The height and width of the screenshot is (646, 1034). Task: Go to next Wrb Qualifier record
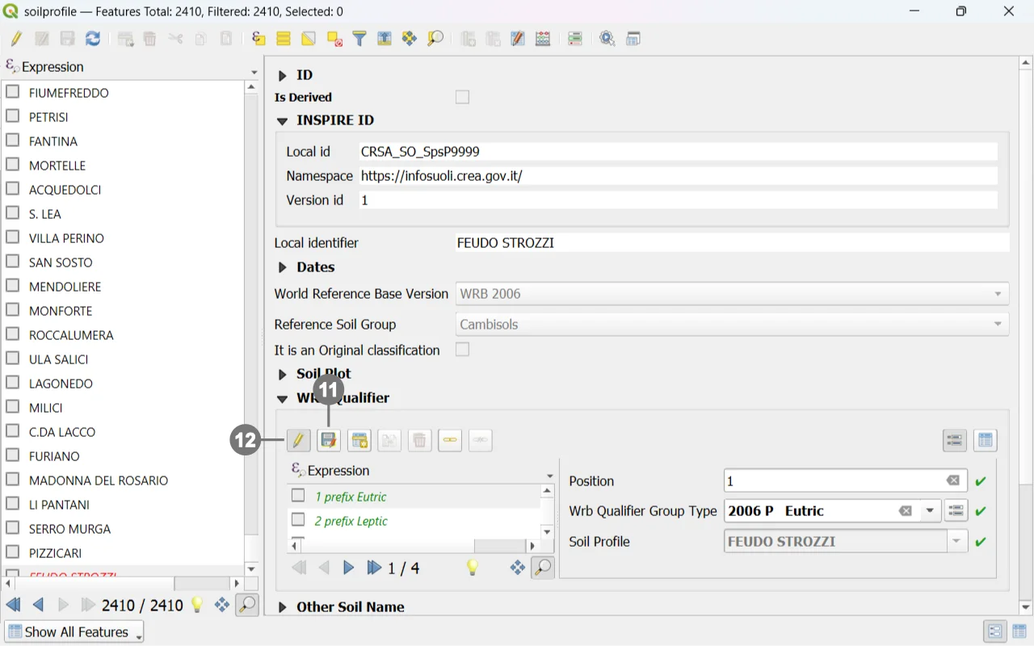click(349, 568)
